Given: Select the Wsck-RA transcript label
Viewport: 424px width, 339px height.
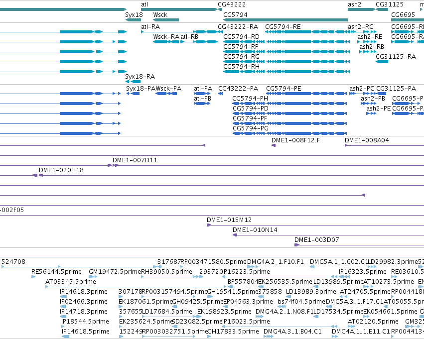Looking at the screenshot, I should tap(166, 37).
